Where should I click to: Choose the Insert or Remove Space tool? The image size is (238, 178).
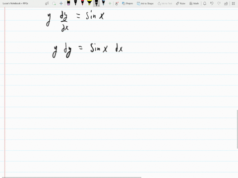(x=61, y=3)
